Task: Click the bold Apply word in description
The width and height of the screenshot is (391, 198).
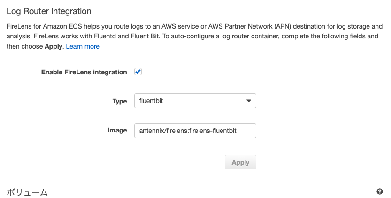Action: [x=54, y=46]
